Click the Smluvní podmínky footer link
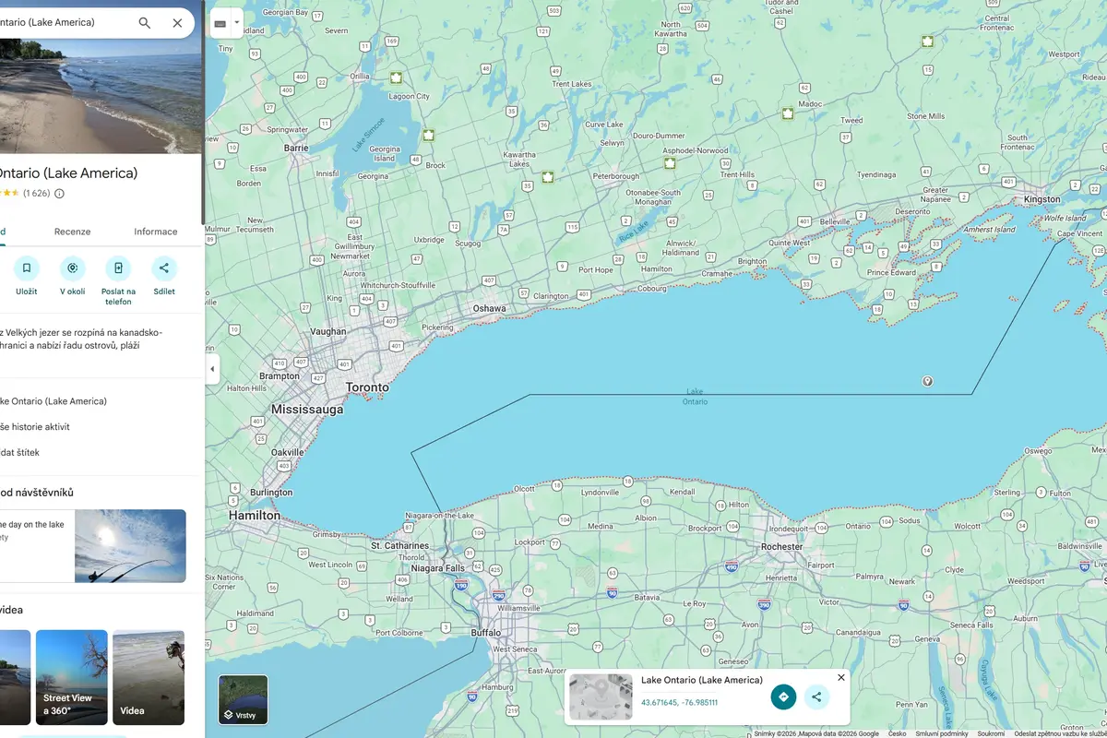This screenshot has height=738, width=1107. (x=942, y=733)
